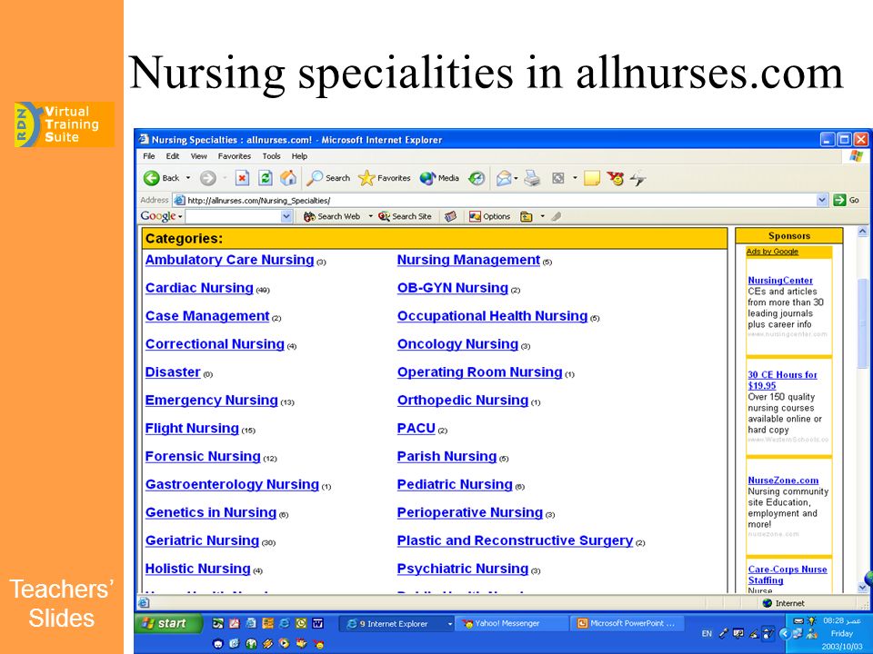Open Cardiac Nursing category link

pos(199,288)
